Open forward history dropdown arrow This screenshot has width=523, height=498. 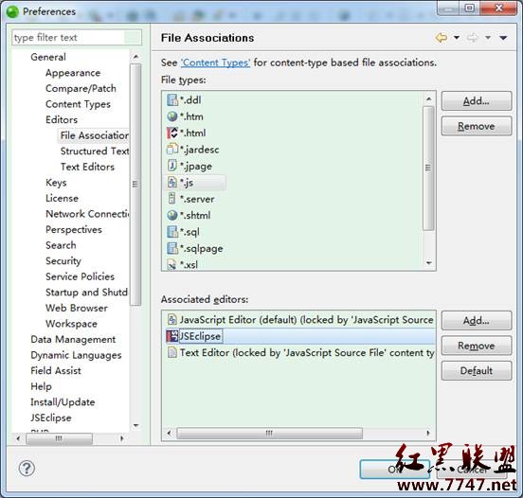coord(488,38)
